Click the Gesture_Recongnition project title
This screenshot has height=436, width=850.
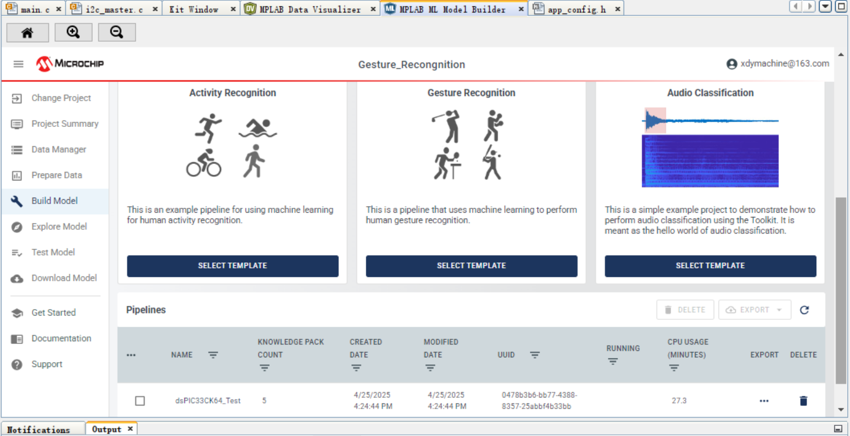(411, 64)
